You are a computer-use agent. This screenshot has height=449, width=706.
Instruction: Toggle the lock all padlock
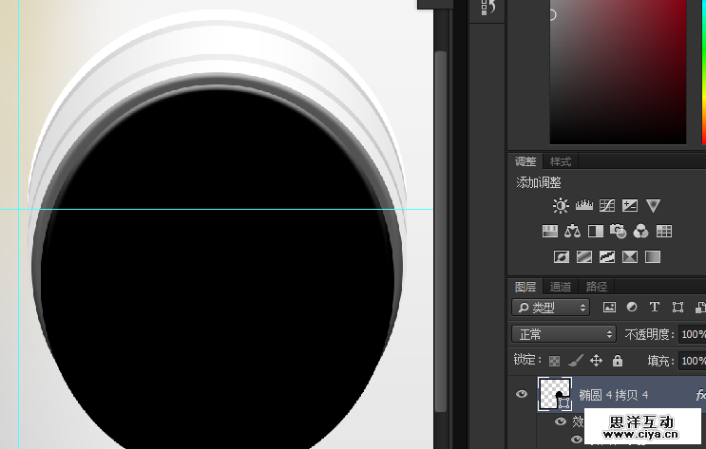[x=618, y=361]
